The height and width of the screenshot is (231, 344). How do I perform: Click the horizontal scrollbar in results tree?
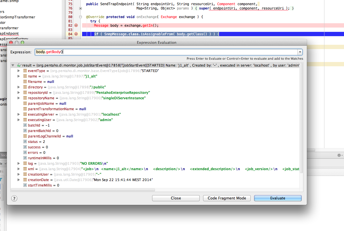point(83,190)
